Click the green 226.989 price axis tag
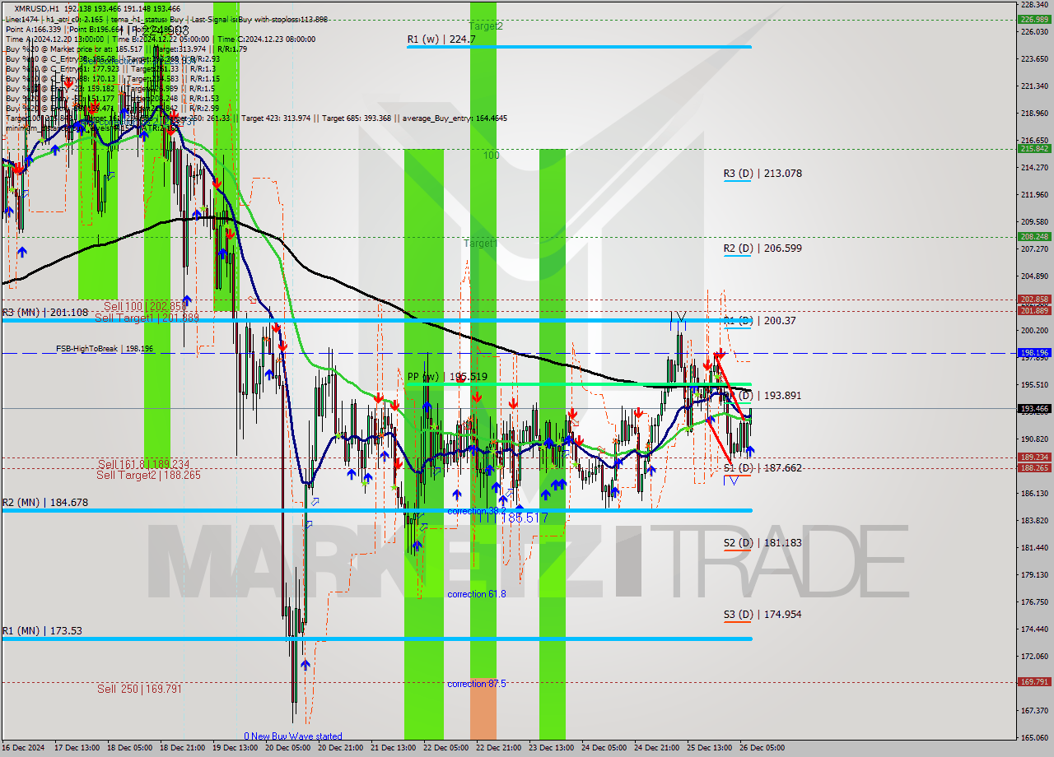1054x757 pixels. 1034,19
